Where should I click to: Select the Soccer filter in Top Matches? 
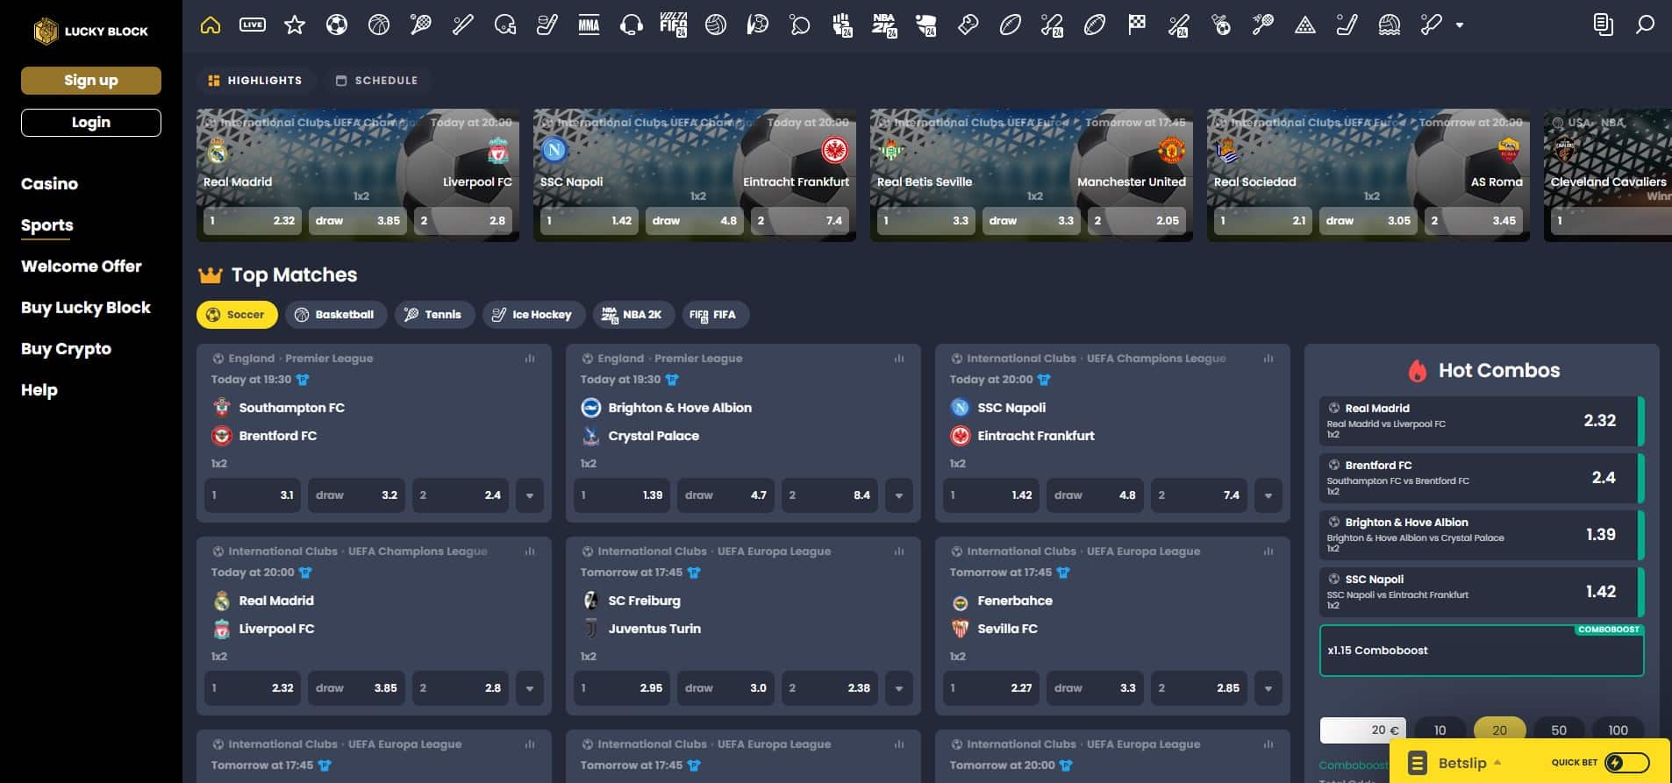[x=237, y=315]
